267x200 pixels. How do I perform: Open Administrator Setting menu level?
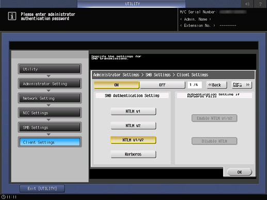[50, 84]
